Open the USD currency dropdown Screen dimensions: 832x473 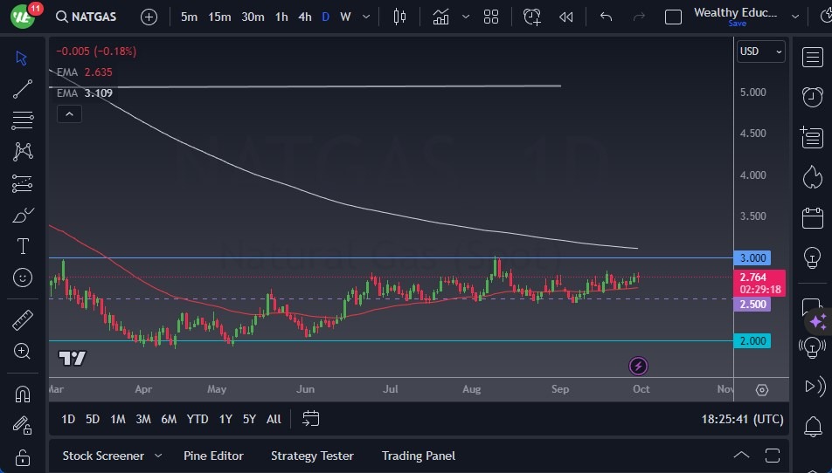[x=760, y=51]
